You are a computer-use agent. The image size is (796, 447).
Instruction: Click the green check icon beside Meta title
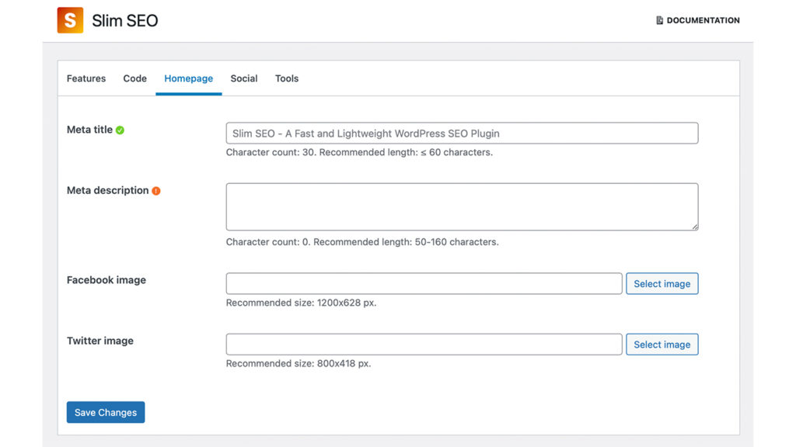click(120, 130)
